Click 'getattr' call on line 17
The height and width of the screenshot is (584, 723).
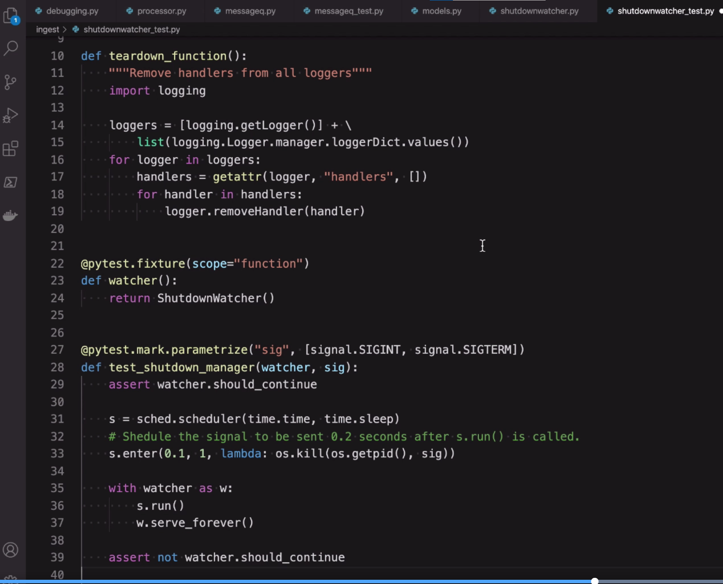237,177
